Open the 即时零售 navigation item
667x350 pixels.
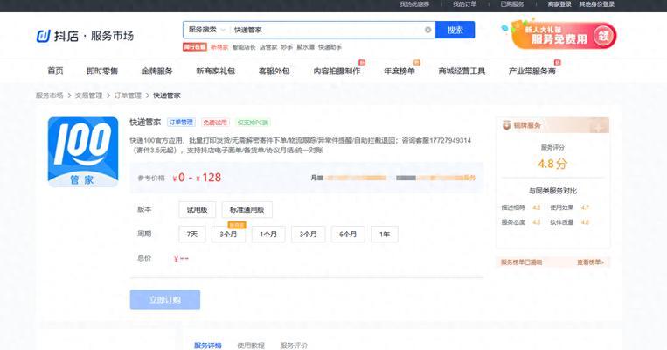coord(102,71)
